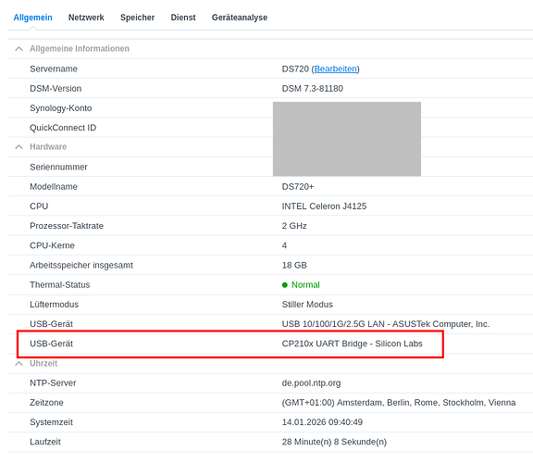Viewport: 533px width, 463px height.
Task: Collapse the Allgemeine Informationen section chevron
Action: click(19, 49)
